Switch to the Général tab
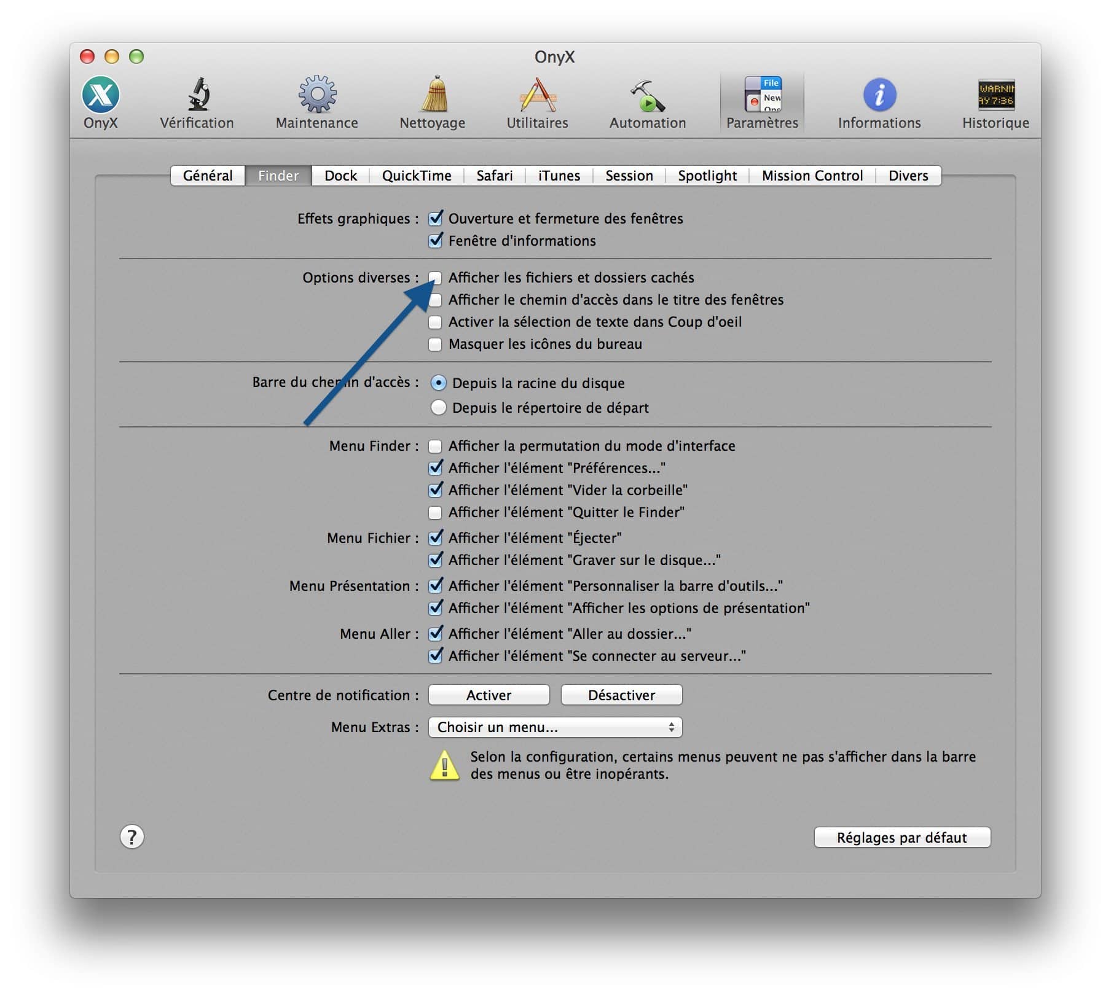Screen dimensions: 1111x995 pyautogui.click(x=208, y=176)
